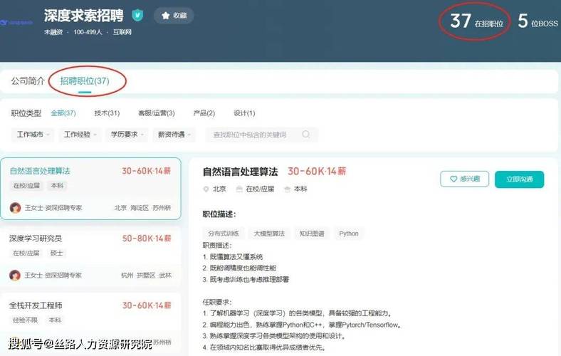Click the 收藏 star button
561x356 pixels.
coord(174,16)
